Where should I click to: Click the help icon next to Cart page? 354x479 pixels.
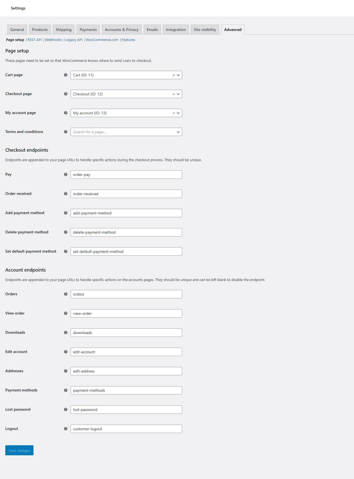click(x=66, y=75)
